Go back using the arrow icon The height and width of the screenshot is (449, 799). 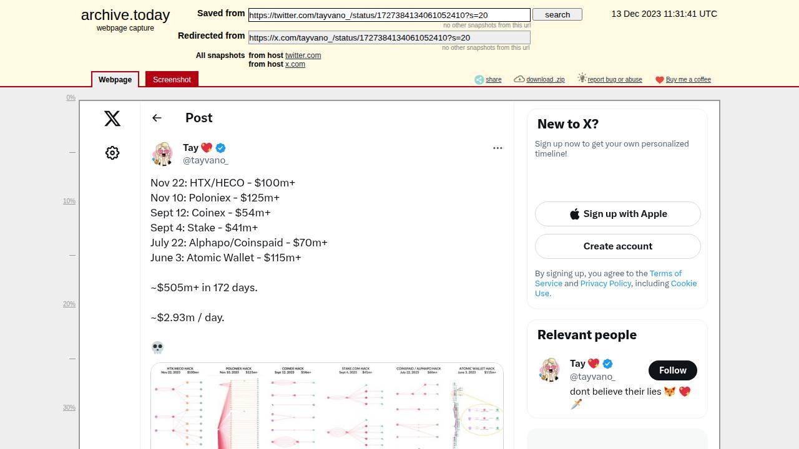(x=157, y=118)
